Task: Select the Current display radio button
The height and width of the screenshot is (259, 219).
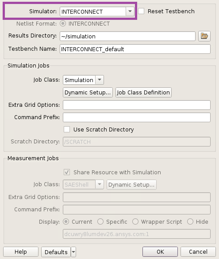Action: (66, 221)
